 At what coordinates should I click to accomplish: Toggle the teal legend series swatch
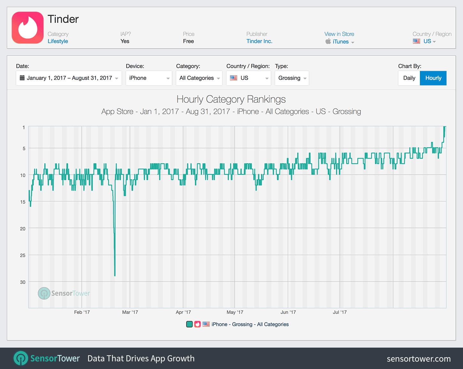pyautogui.click(x=189, y=324)
